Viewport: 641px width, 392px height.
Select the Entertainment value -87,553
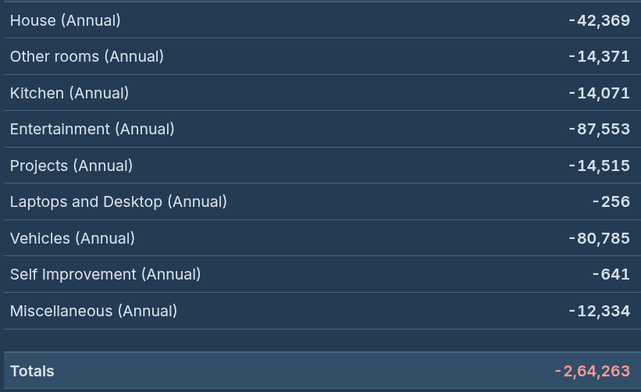tap(599, 129)
